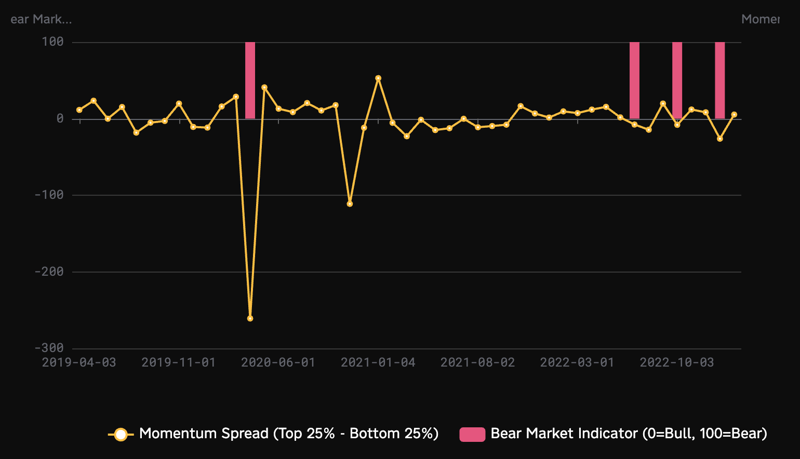The height and width of the screenshot is (459, 800).
Task: Click the highest momentum point near 2021-01-04
Action: [378, 78]
